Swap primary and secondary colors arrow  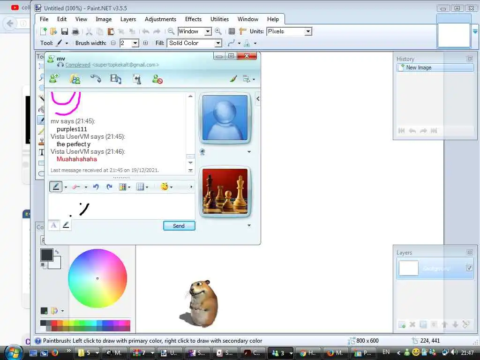click(x=57, y=252)
